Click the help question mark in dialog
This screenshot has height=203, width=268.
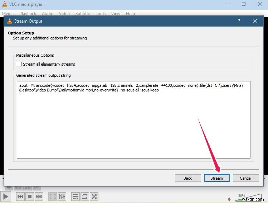[x=239, y=21]
